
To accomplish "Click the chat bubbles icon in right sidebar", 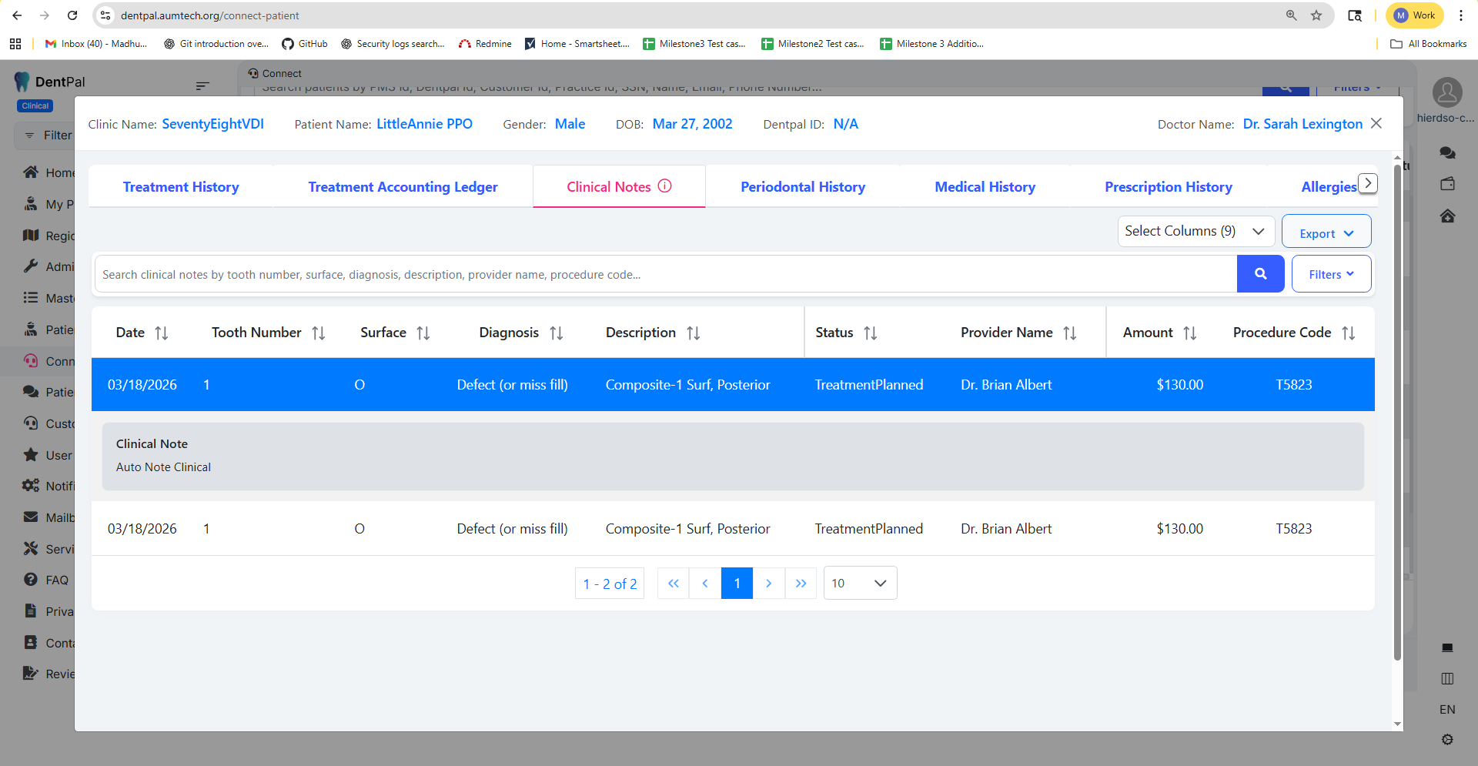I will click(1447, 153).
